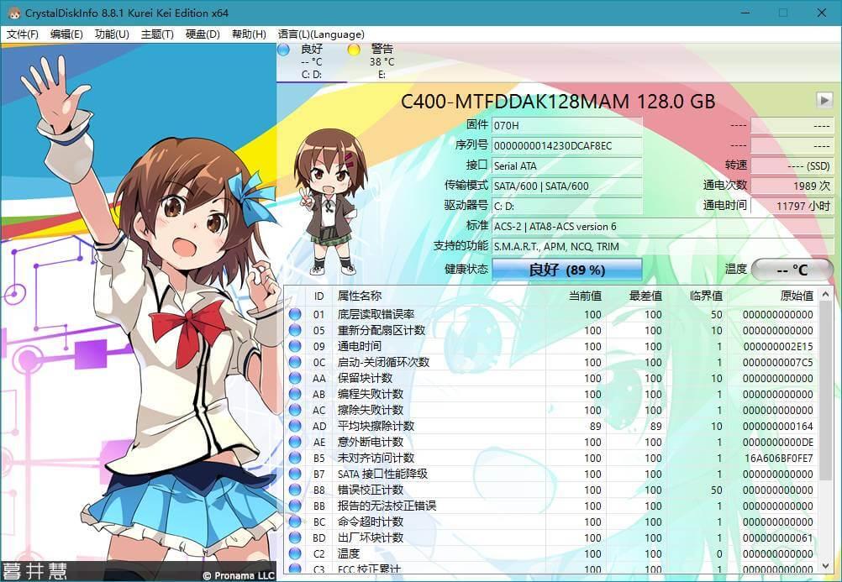842x582 pixels.
Task: Click the 良好 (89 %) health status button
Action: pyautogui.click(x=569, y=270)
